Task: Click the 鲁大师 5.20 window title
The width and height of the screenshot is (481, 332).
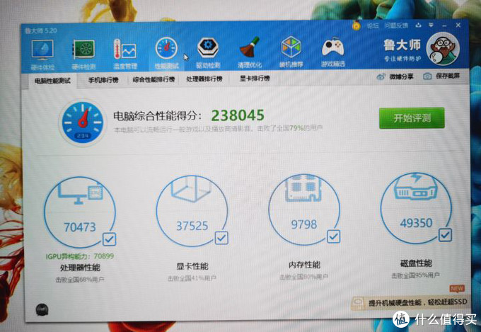Action: (41, 30)
